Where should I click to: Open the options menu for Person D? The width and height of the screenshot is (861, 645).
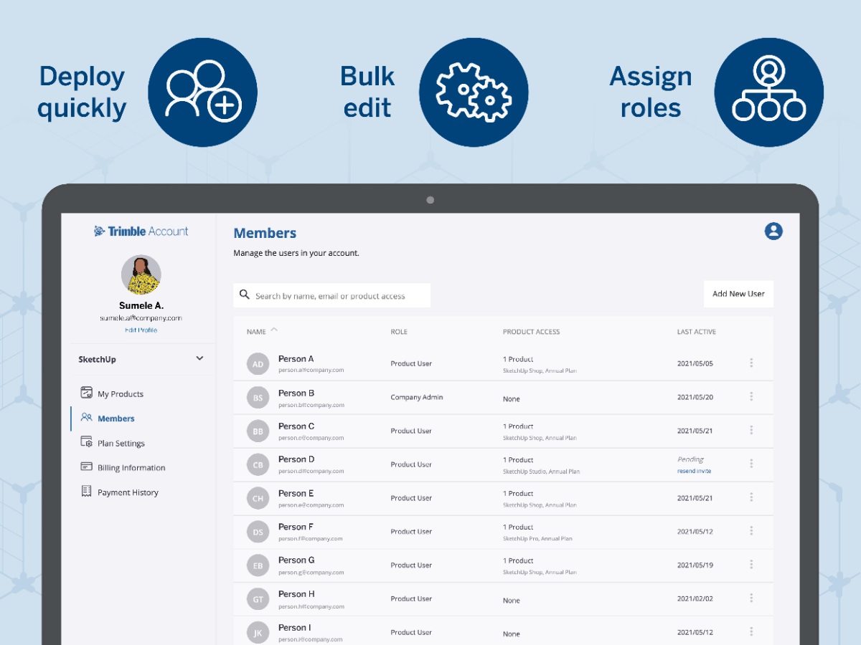pos(751,464)
